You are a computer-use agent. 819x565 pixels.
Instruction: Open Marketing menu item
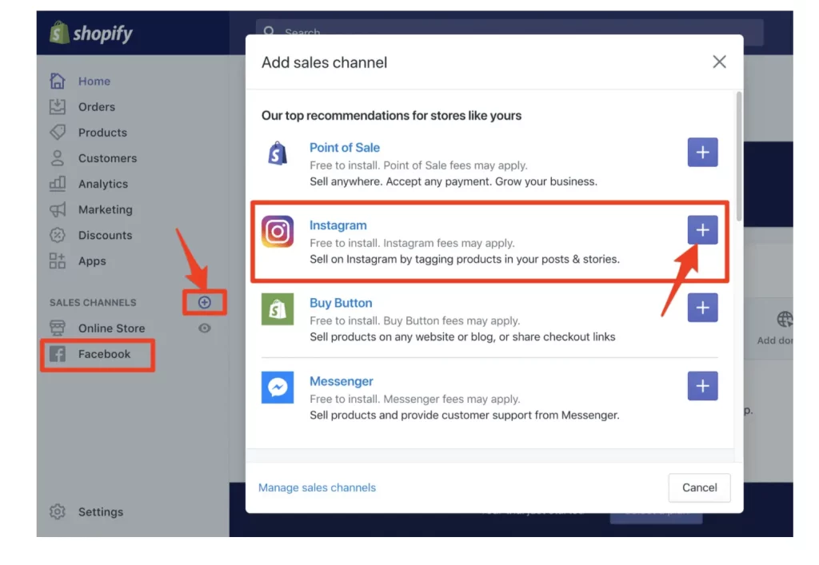pos(106,209)
